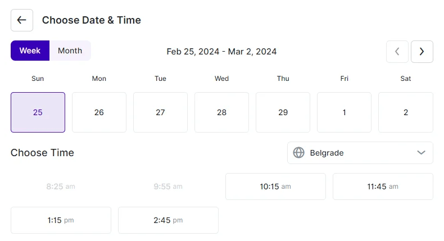Go to previous week chevron
Viewport: 444px width, 241px height.
[x=397, y=52]
